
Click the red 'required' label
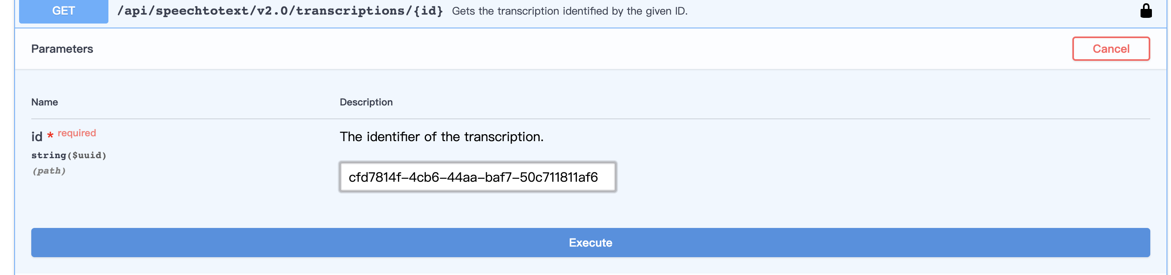(77, 133)
